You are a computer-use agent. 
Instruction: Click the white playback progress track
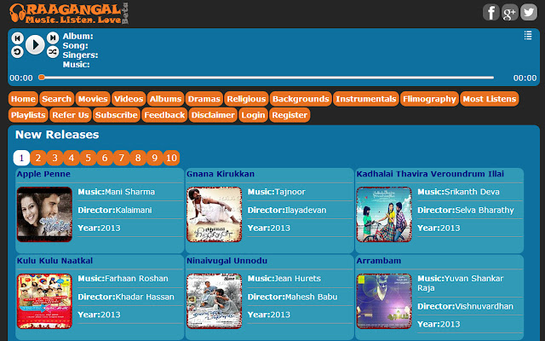click(267, 78)
